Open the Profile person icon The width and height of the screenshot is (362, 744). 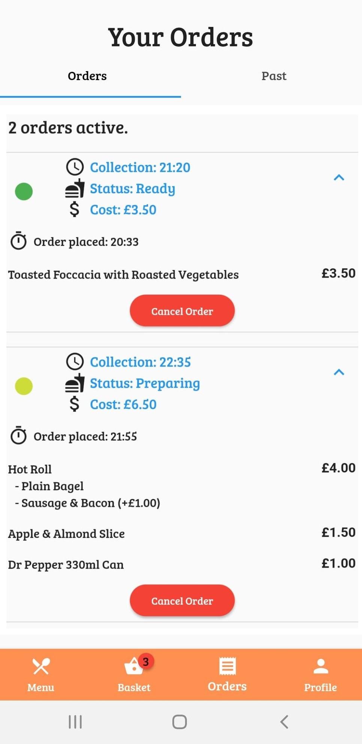[x=321, y=666]
